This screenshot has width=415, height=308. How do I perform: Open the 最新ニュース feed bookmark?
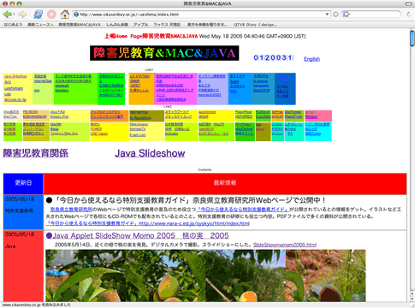click(40, 25)
